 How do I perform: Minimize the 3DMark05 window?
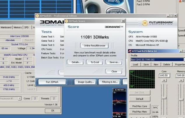point(168,16)
